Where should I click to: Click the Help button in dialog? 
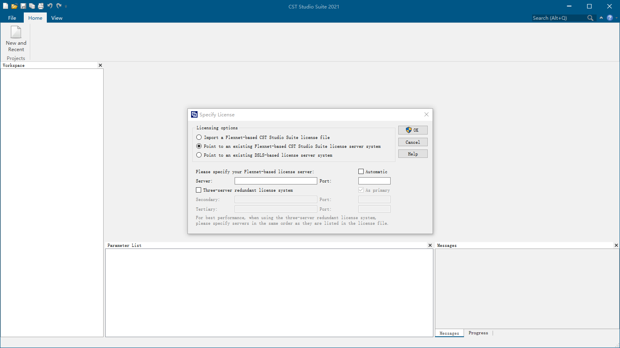pos(413,154)
